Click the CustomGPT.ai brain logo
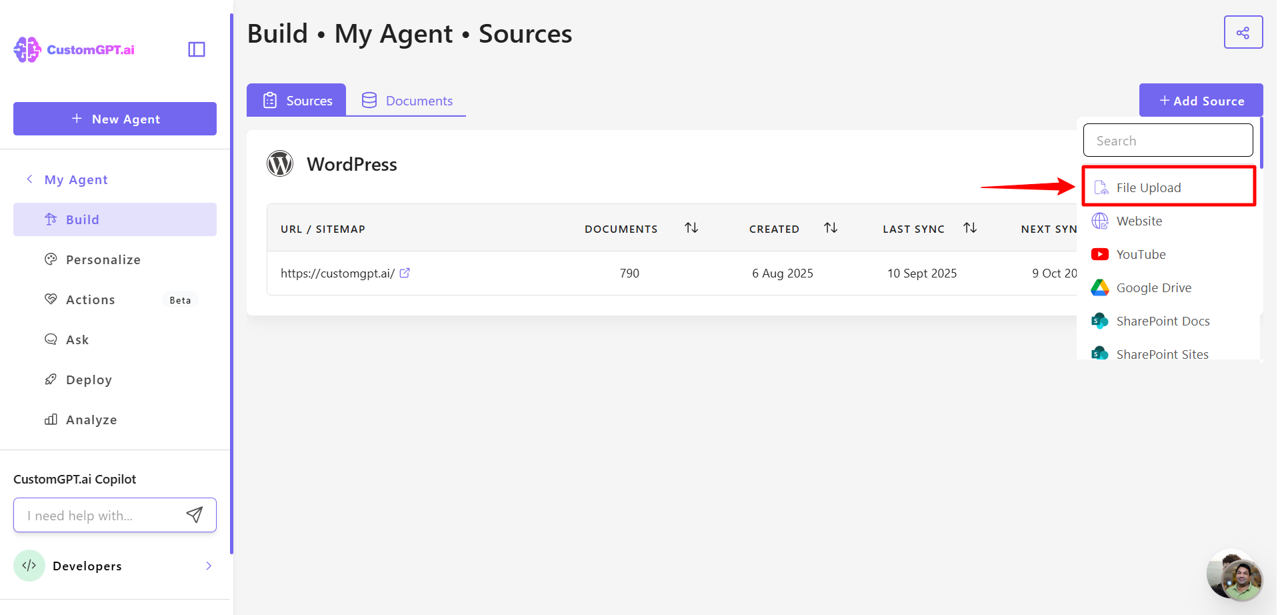1280x615 pixels. [27, 49]
